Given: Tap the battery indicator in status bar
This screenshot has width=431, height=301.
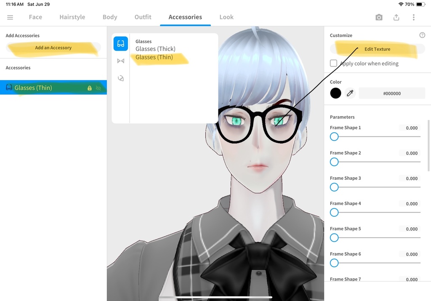Looking at the screenshot, I should (x=420, y=4).
